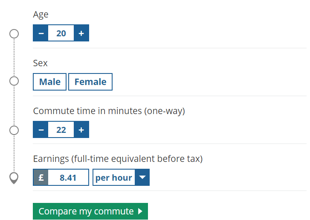Image resolution: width=310 pixels, height=220 pixels.
Task: Select Male as the sex
Action: (x=50, y=82)
